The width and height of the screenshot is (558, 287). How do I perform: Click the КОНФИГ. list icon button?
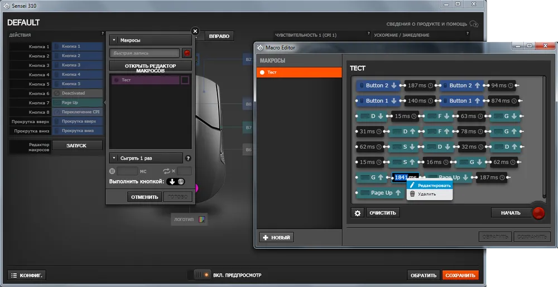pos(27,275)
